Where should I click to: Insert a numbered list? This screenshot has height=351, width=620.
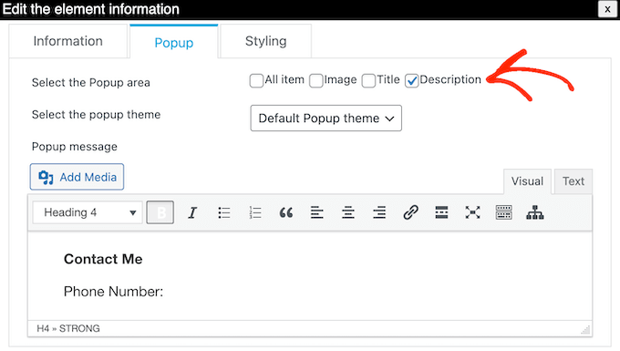pyautogui.click(x=255, y=212)
